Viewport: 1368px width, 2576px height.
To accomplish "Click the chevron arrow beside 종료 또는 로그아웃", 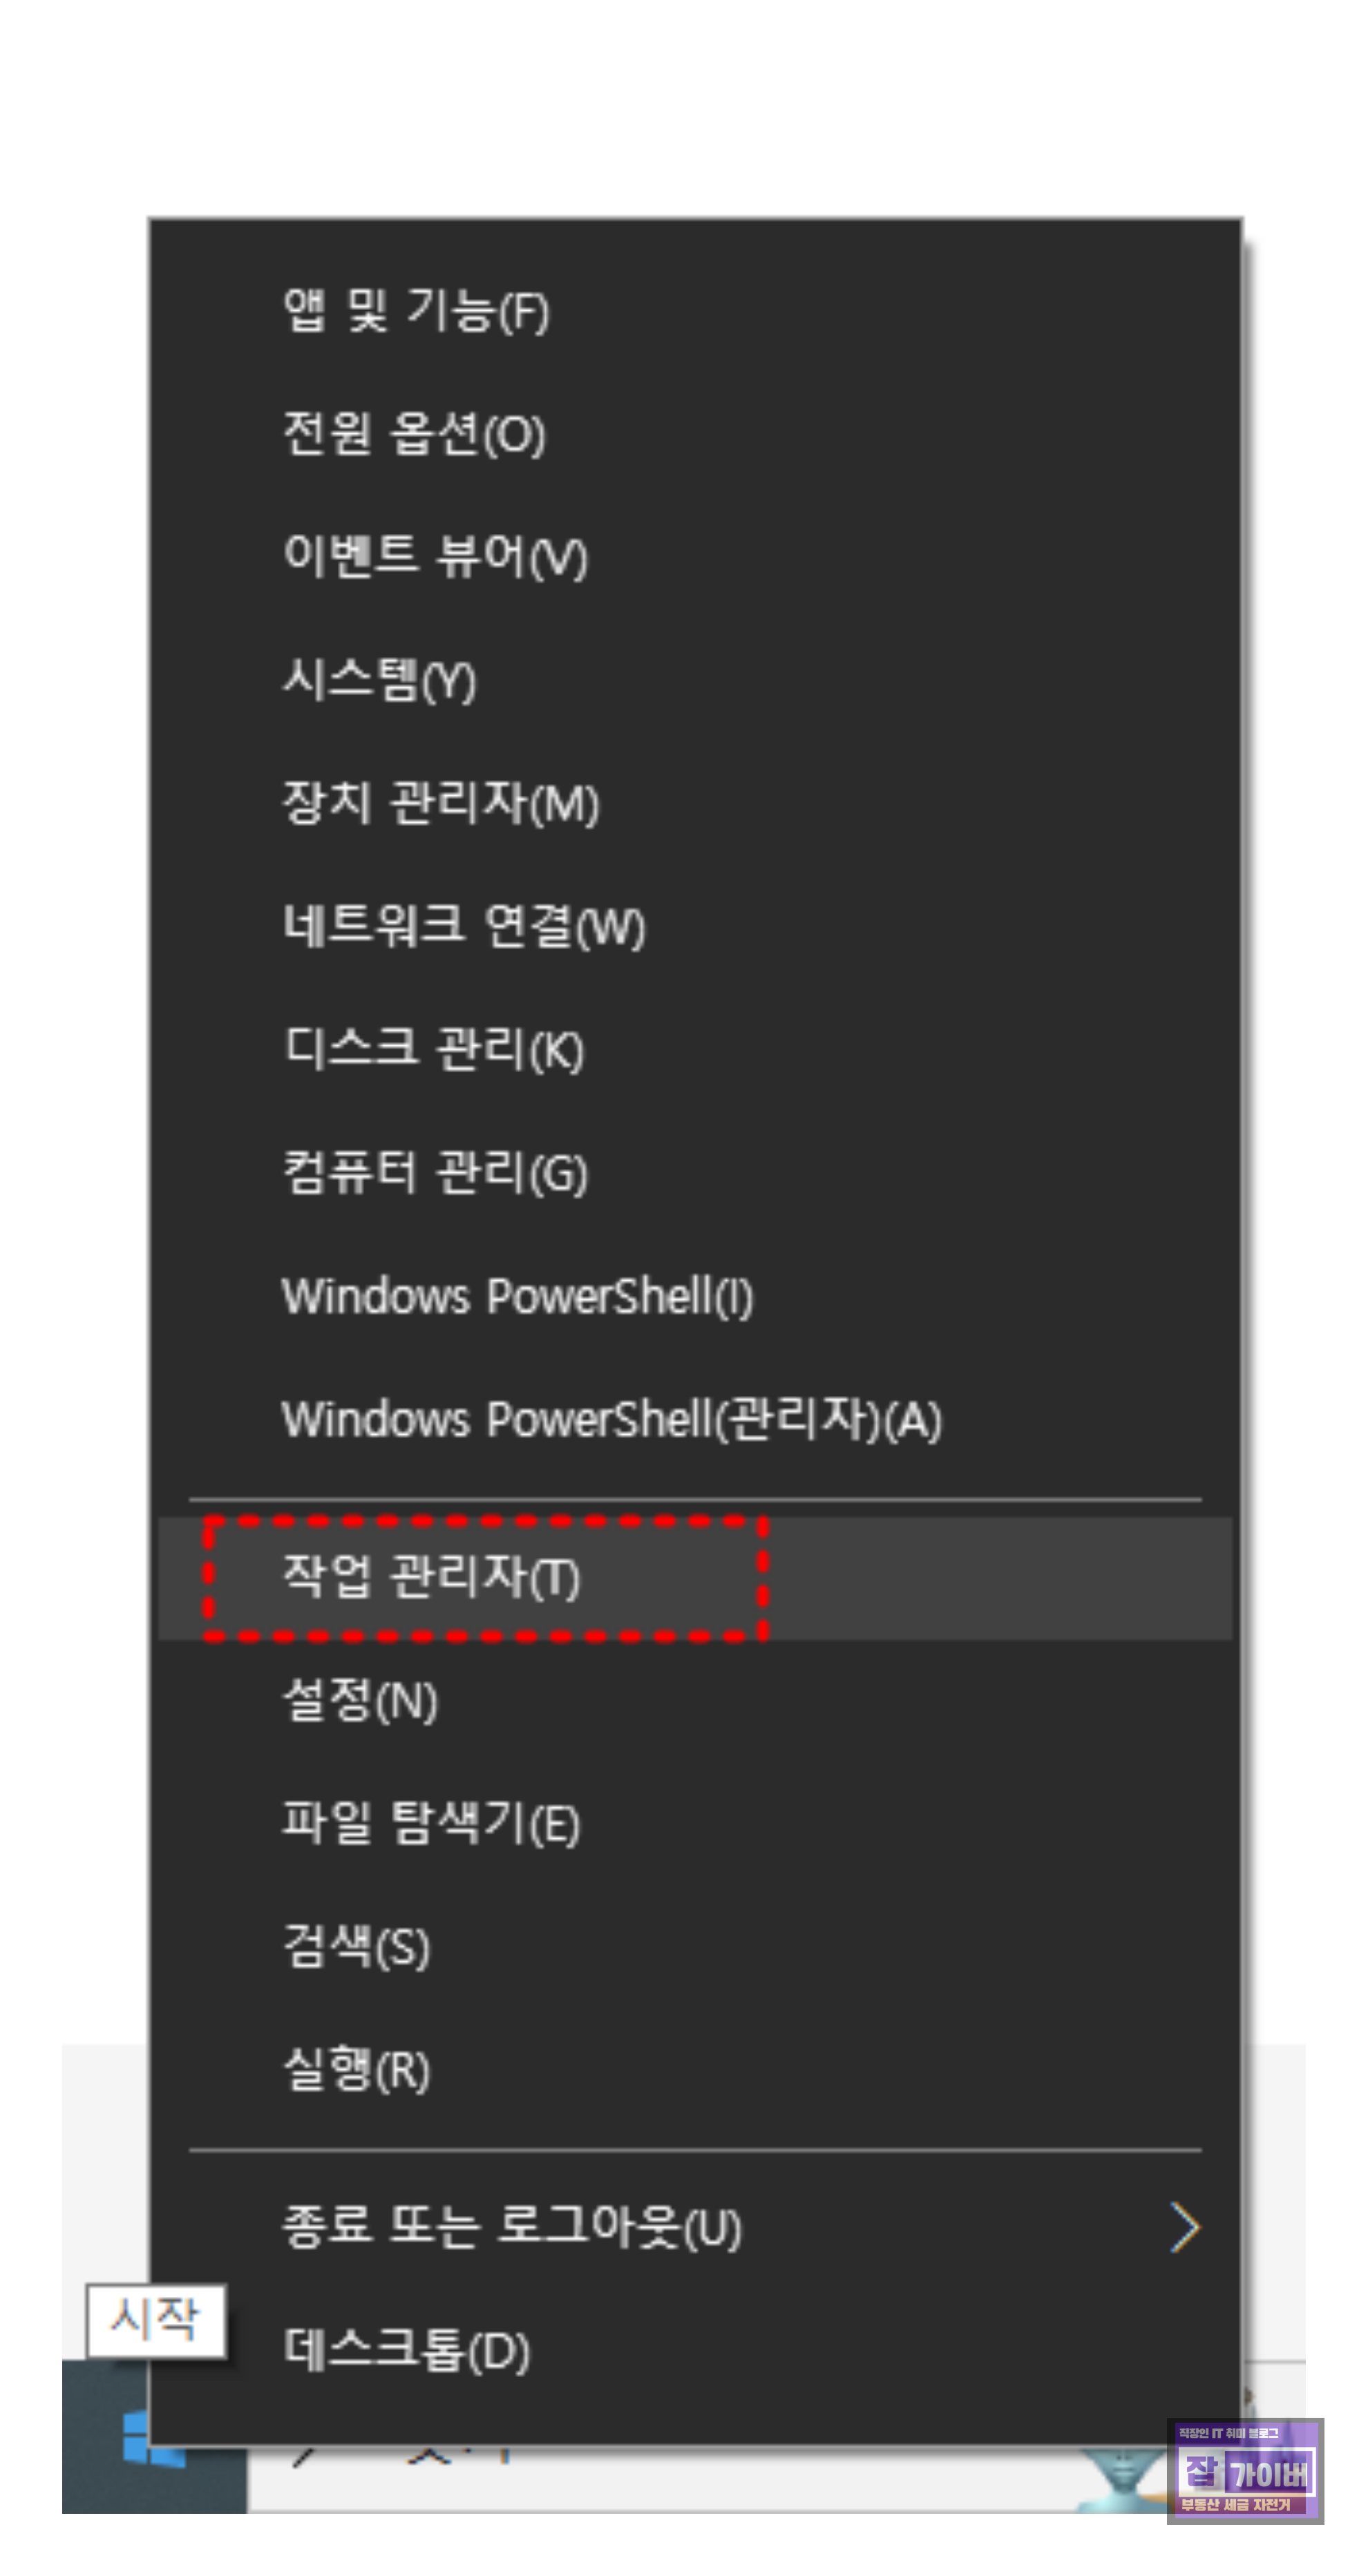I will click(1185, 2228).
